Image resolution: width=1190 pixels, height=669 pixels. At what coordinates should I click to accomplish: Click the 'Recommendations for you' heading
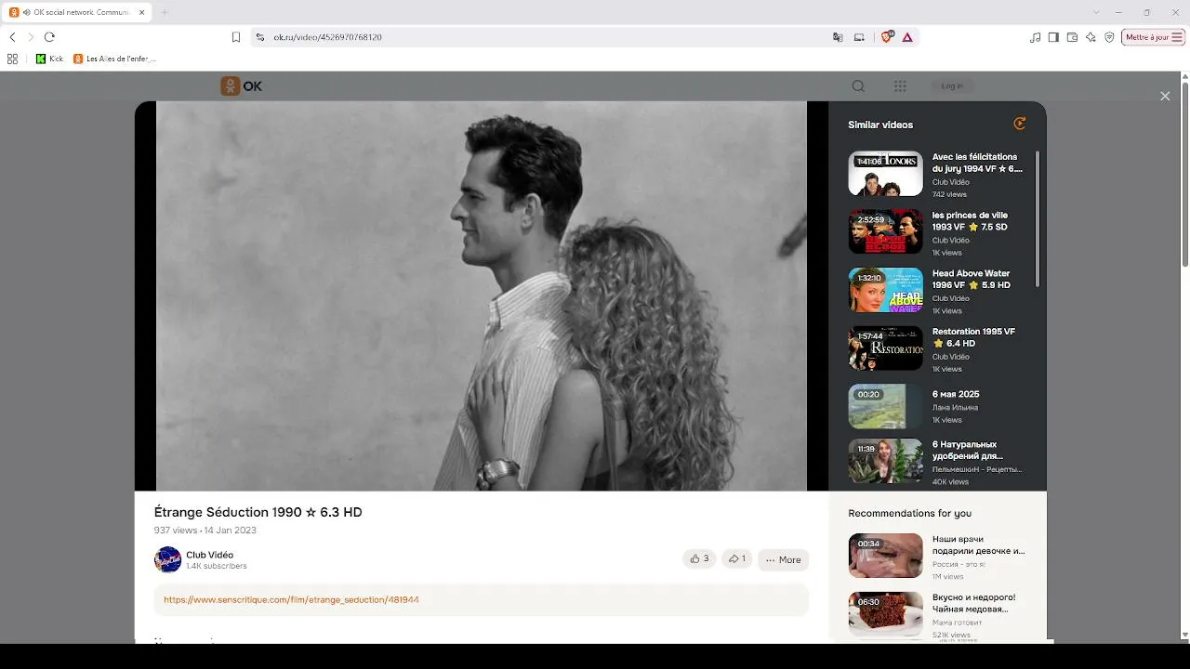click(909, 513)
